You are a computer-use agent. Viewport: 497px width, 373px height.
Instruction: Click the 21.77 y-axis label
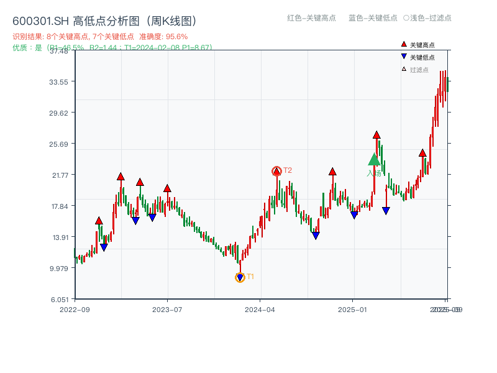[60, 175]
